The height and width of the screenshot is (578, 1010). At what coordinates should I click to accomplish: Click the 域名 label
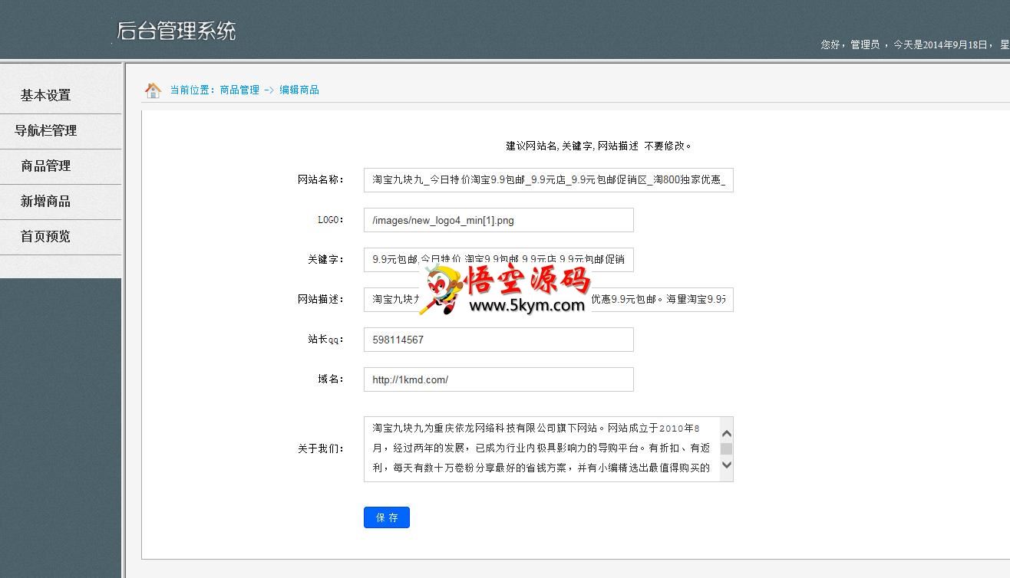331,379
